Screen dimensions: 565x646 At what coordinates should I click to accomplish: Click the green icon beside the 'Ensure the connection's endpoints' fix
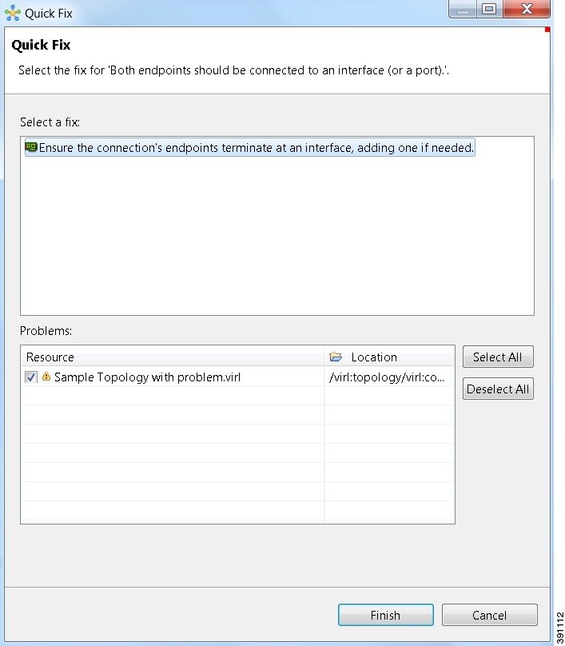[31, 148]
